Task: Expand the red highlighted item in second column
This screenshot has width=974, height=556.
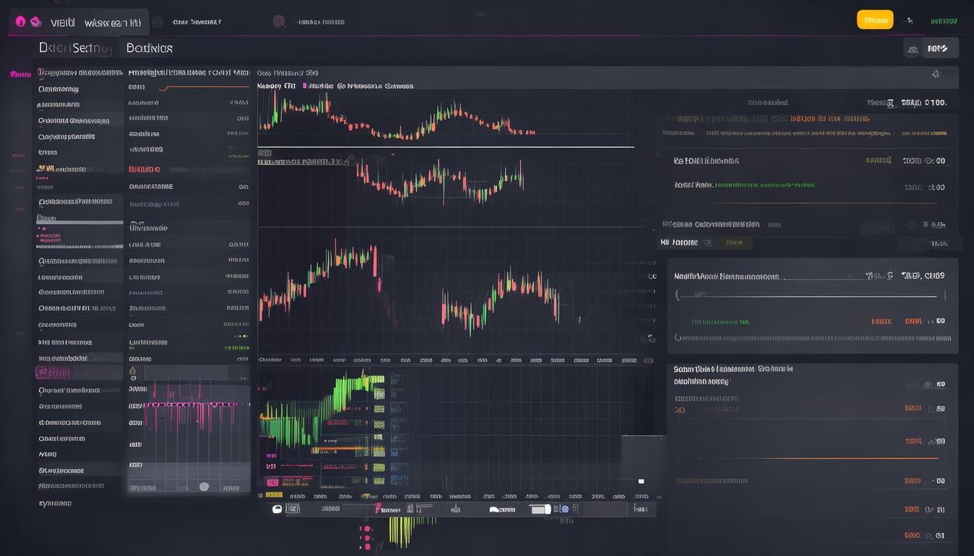Action: [x=145, y=169]
